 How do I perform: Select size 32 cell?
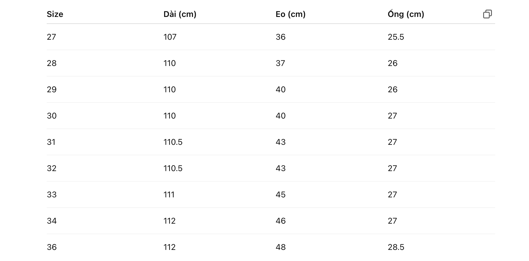pyautogui.click(x=52, y=168)
